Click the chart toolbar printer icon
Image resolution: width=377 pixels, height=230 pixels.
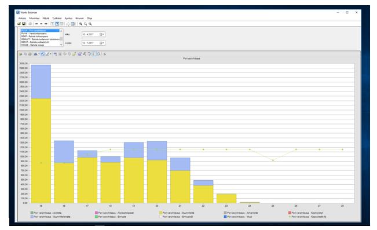30,54
